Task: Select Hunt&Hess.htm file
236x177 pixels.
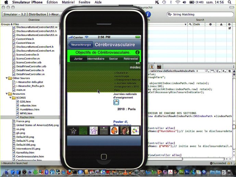Action: (x=29, y=110)
